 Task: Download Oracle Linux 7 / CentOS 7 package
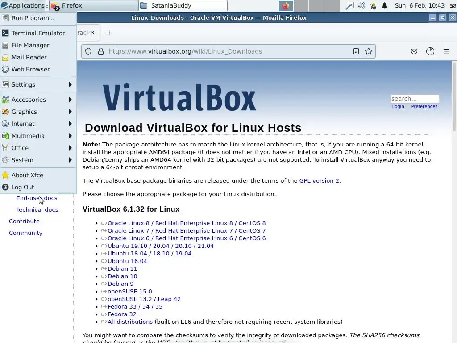187,231
